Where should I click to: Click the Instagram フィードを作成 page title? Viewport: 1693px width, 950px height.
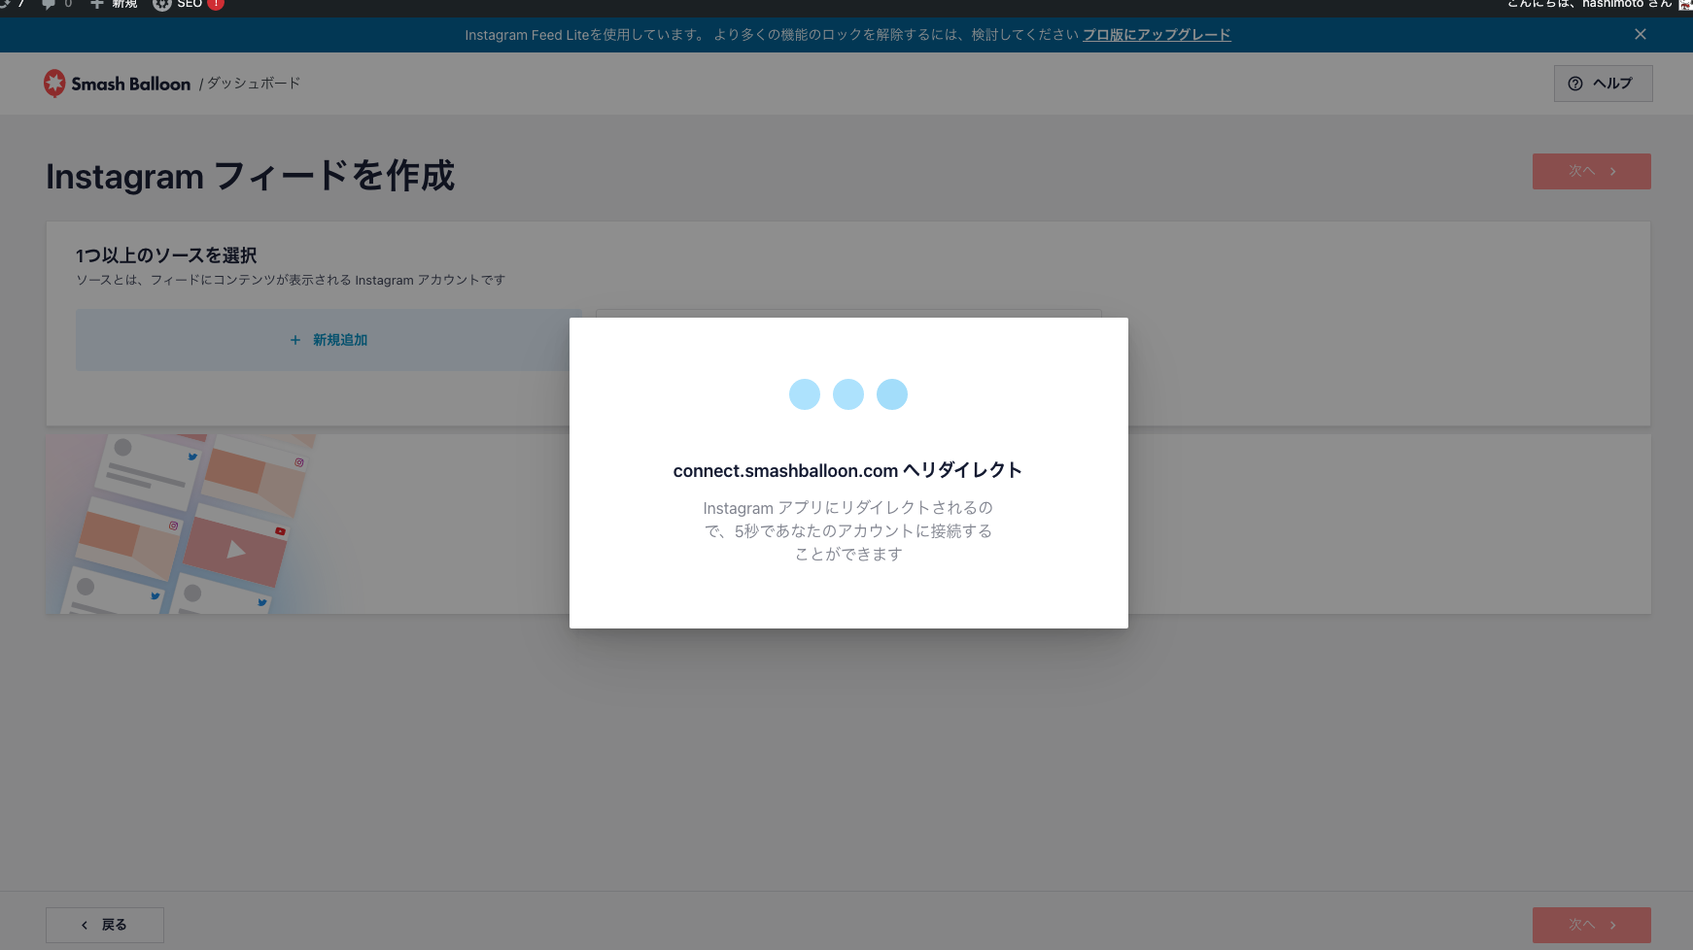point(251,176)
